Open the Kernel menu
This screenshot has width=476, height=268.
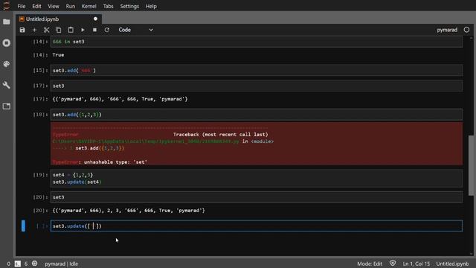click(89, 6)
